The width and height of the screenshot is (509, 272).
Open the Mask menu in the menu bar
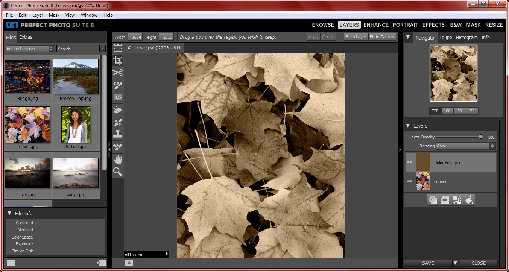pos(54,15)
